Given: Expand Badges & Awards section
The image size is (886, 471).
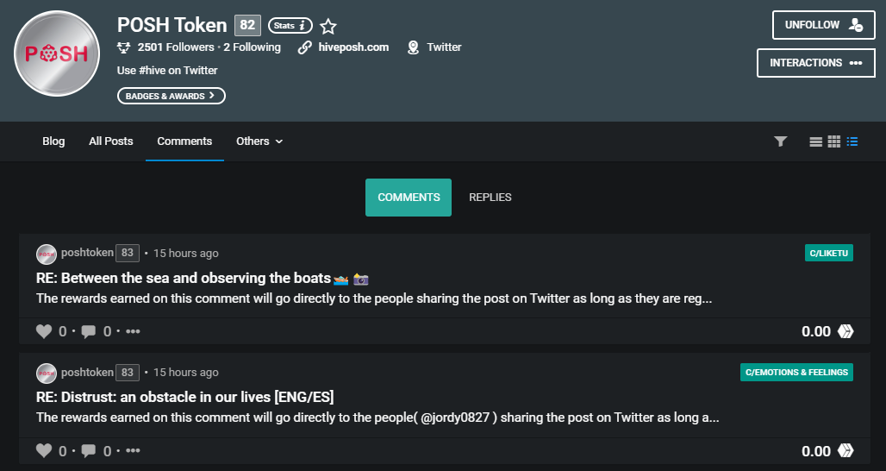Looking at the screenshot, I should (x=172, y=96).
